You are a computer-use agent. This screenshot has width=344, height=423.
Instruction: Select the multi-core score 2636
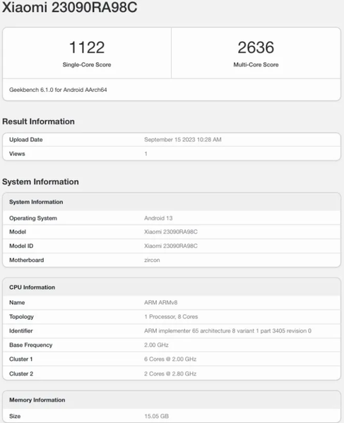click(x=256, y=47)
